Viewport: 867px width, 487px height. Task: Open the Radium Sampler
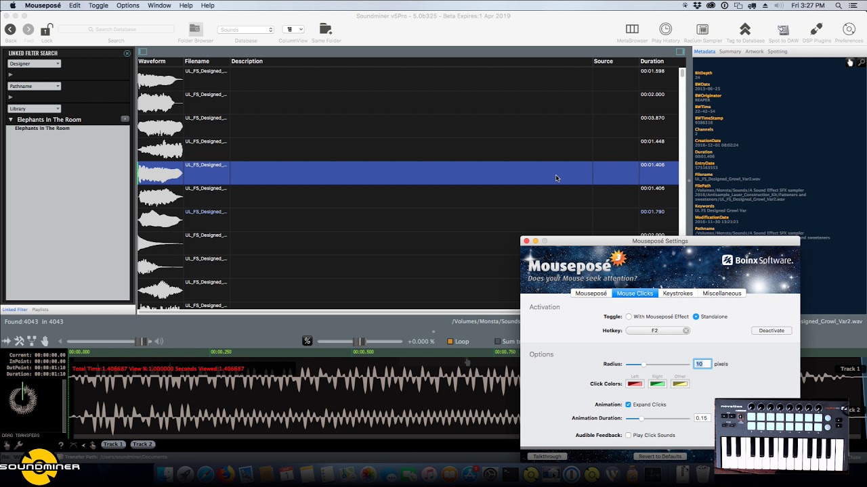702,29
